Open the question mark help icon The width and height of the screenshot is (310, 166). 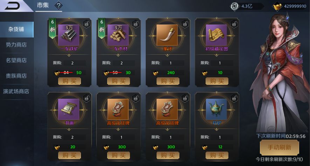coord(58,5)
